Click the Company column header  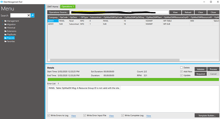pyautogui.click(x=53, y=17)
